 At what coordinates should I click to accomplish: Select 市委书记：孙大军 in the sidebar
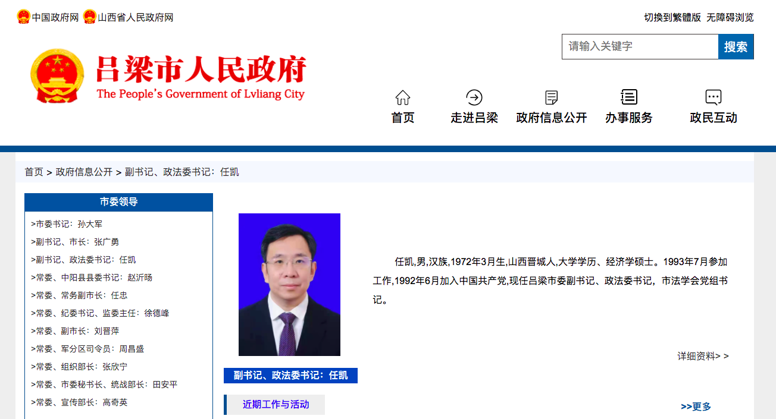pyautogui.click(x=68, y=224)
